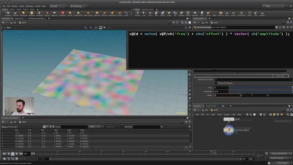Open Scene View path dropdown arrow
Screen dimensions: 293x165
click(x=169, y=22)
